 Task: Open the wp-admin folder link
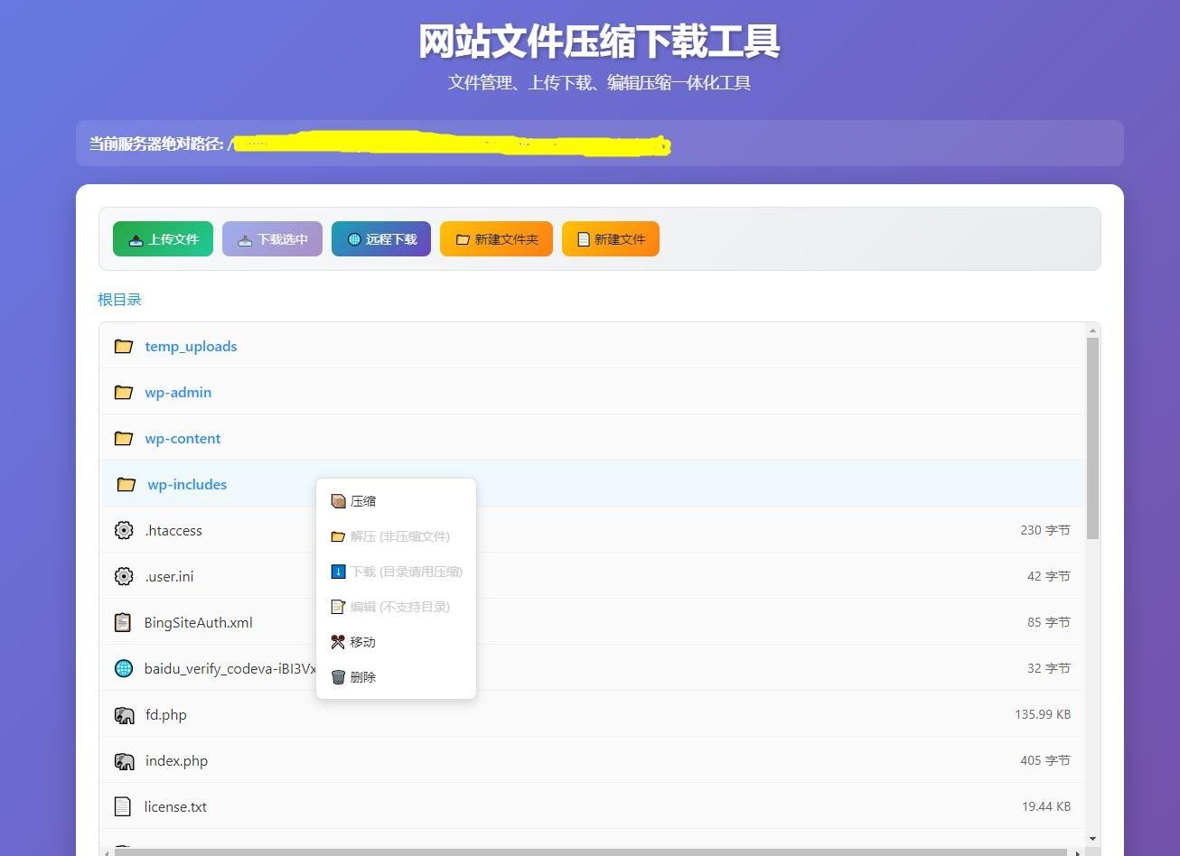178,393
